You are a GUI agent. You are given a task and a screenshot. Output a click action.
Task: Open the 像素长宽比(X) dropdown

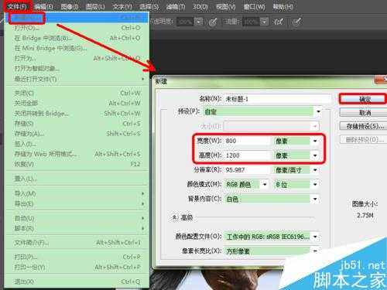(272, 251)
